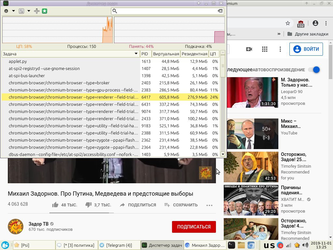Bookmark page with the star icon in Chromium

[288, 23]
